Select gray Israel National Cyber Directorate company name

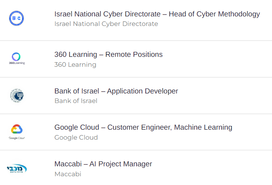[x=106, y=24]
